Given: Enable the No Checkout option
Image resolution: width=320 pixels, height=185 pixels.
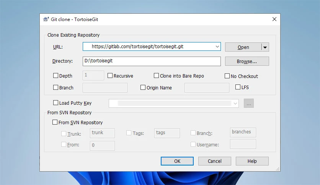Looking at the screenshot, I should (x=227, y=76).
